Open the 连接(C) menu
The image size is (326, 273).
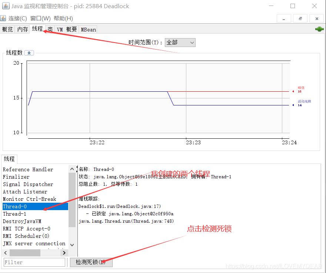click(18, 18)
